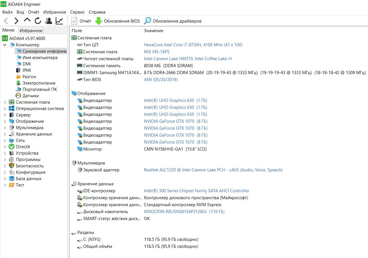Expand the Хранение данных tree node
Viewport: 368px width, 258px height.
[5, 134]
